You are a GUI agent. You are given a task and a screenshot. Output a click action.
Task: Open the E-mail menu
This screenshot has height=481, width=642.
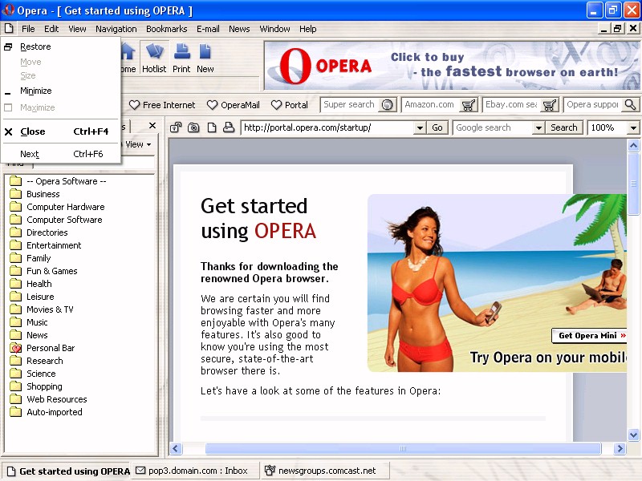click(208, 29)
